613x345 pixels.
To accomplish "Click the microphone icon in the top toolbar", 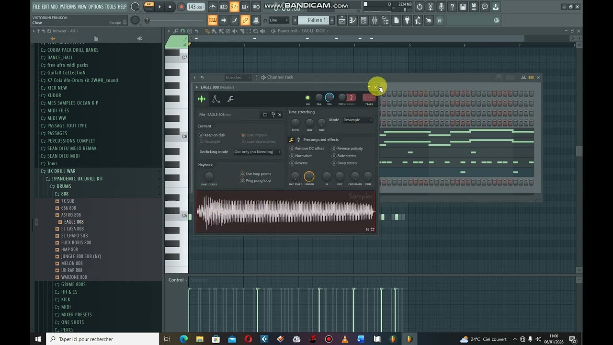I will (x=441, y=7).
